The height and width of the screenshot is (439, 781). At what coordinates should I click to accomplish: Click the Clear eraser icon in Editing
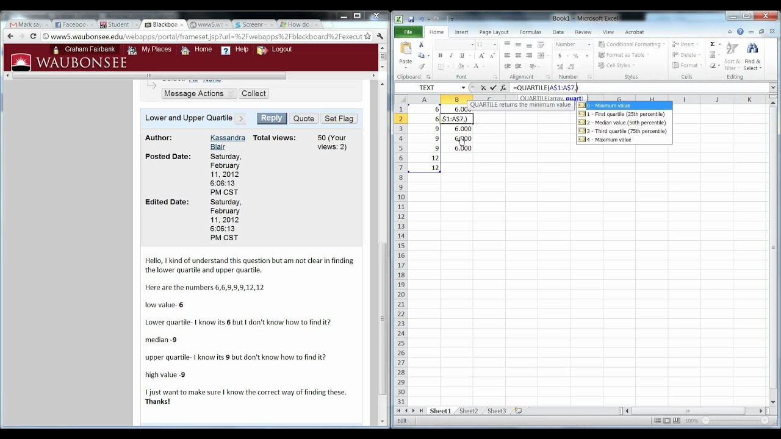[x=712, y=66]
